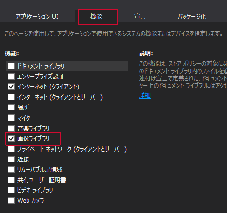Viewport: 227px width, 213px height.
Task: Select the ドキュメント ライブラリ list row label
Action: 41,66
